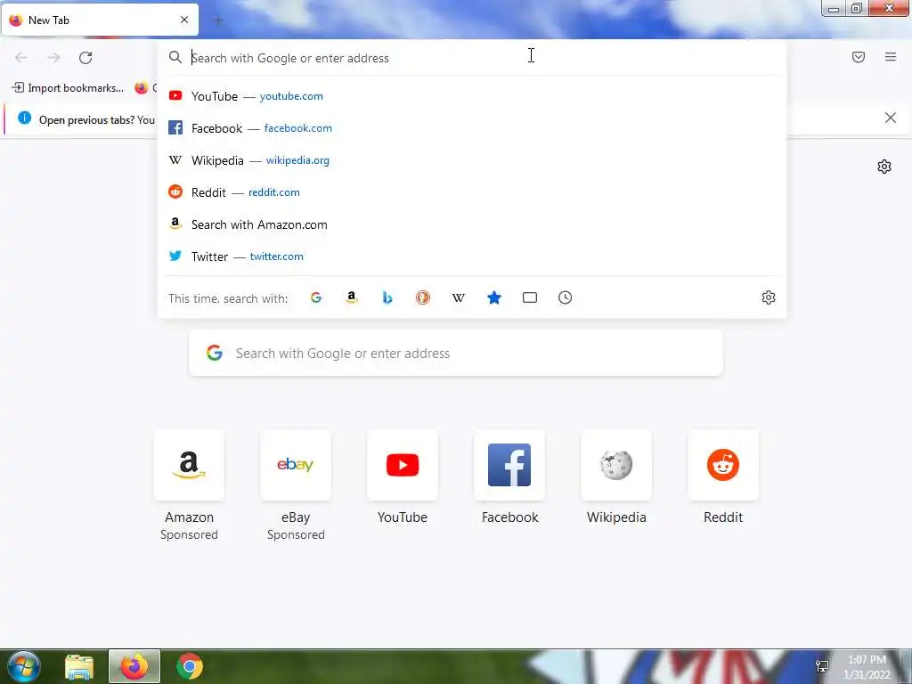
Task: Search this time with Amazon icon
Action: tap(351, 297)
